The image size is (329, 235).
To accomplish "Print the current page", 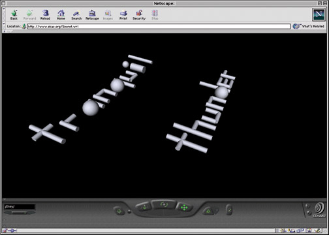I will click(123, 15).
